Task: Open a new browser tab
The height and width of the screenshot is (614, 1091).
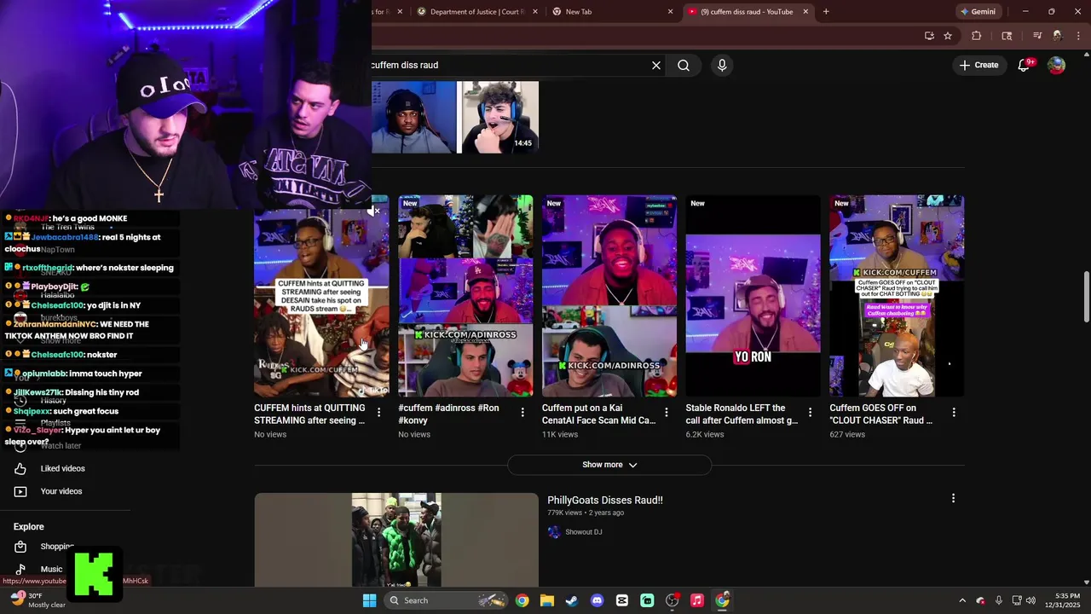Action: pyautogui.click(x=826, y=12)
